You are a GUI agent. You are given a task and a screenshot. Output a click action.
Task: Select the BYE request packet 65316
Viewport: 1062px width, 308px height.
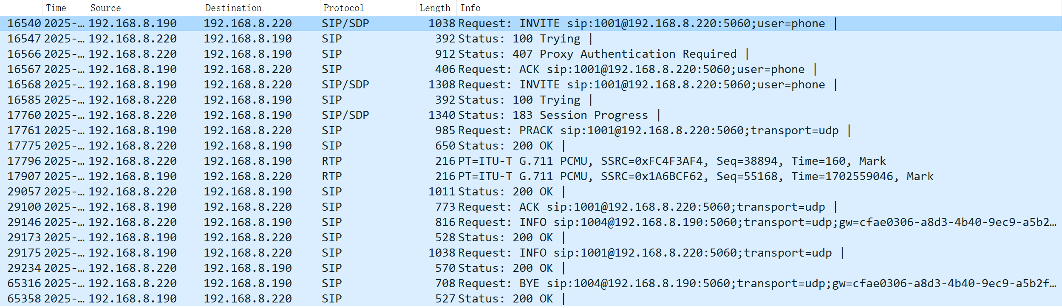[255, 283]
